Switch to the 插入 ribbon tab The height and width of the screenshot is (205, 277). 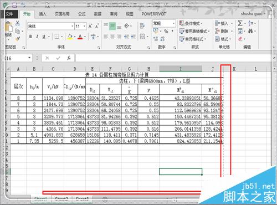coord(43,14)
